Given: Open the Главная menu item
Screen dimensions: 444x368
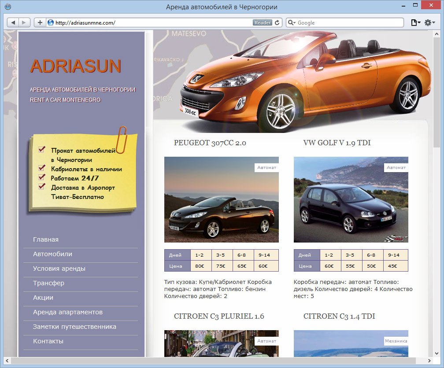Looking at the screenshot, I should coord(46,239).
